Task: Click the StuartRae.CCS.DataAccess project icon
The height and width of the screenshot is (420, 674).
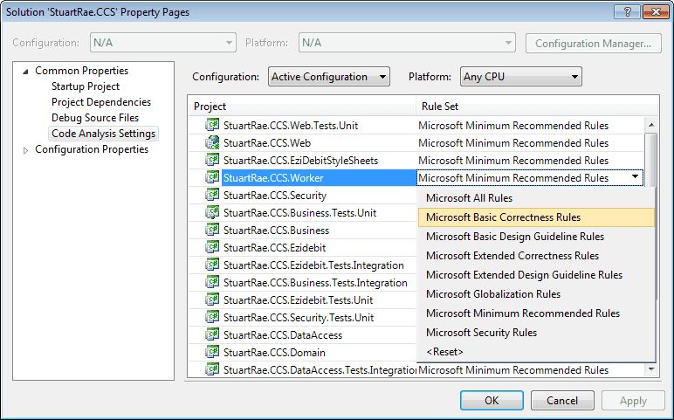Action: tap(211, 335)
